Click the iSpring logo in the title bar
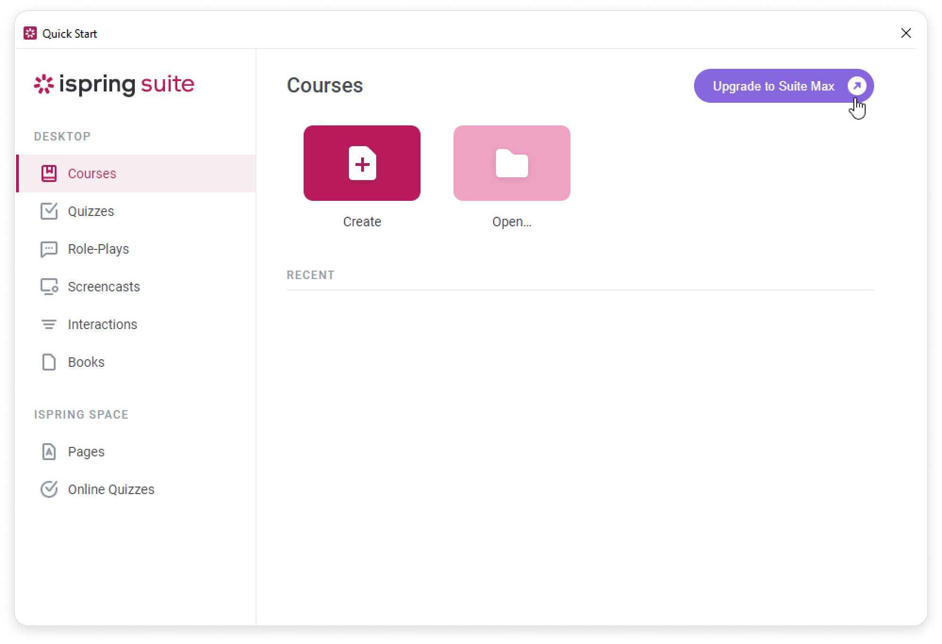This screenshot has width=942, height=644. click(x=30, y=33)
